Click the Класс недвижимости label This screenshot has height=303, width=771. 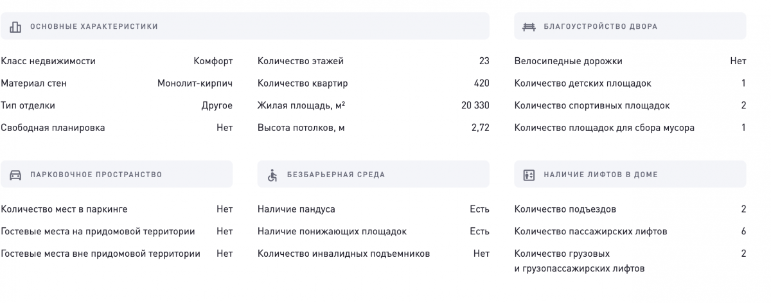point(48,61)
